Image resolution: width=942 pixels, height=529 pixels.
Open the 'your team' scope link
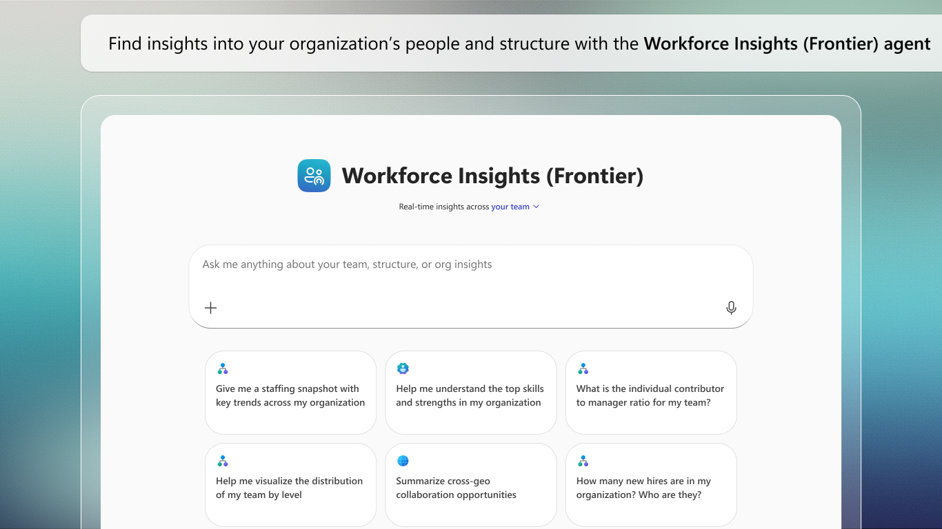click(x=510, y=207)
